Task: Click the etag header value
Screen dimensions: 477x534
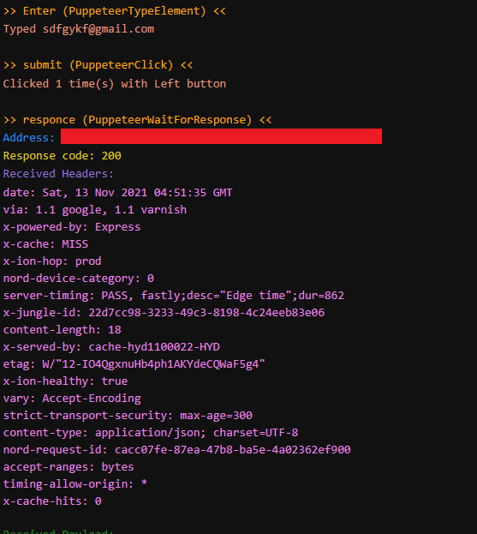Action: pos(153,364)
